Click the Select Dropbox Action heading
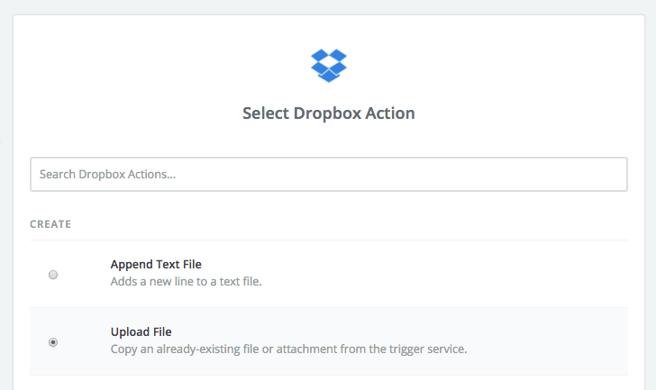656x390 pixels. coord(328,114)
